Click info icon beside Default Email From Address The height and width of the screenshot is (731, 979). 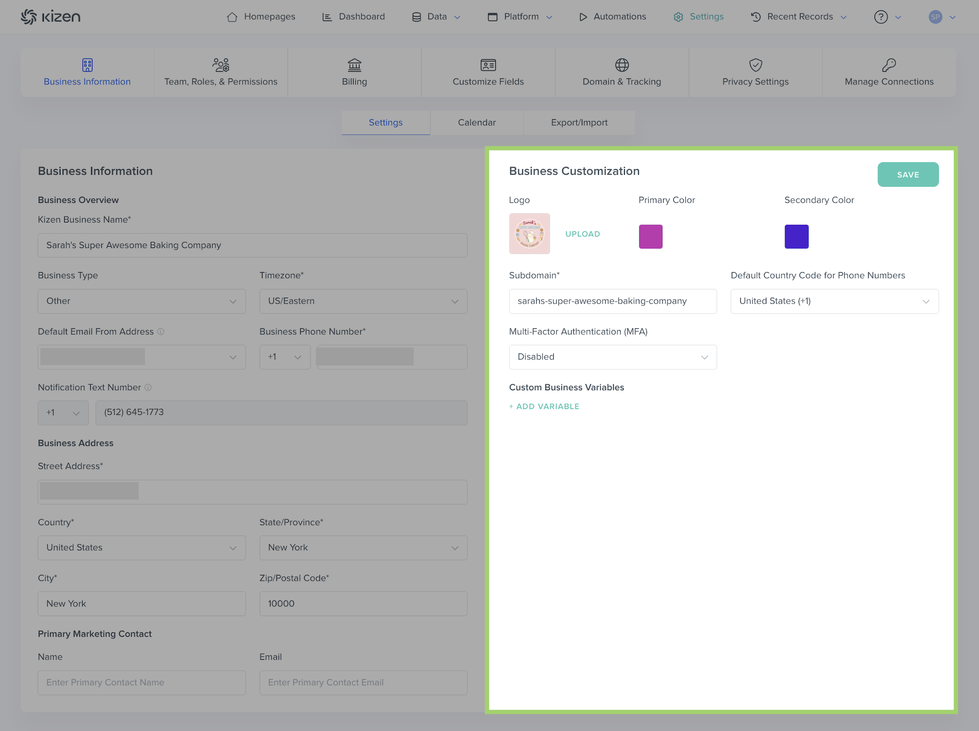point(161,332)
